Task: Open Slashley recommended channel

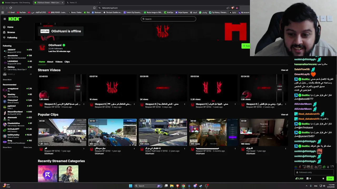Action: point(17,95)
